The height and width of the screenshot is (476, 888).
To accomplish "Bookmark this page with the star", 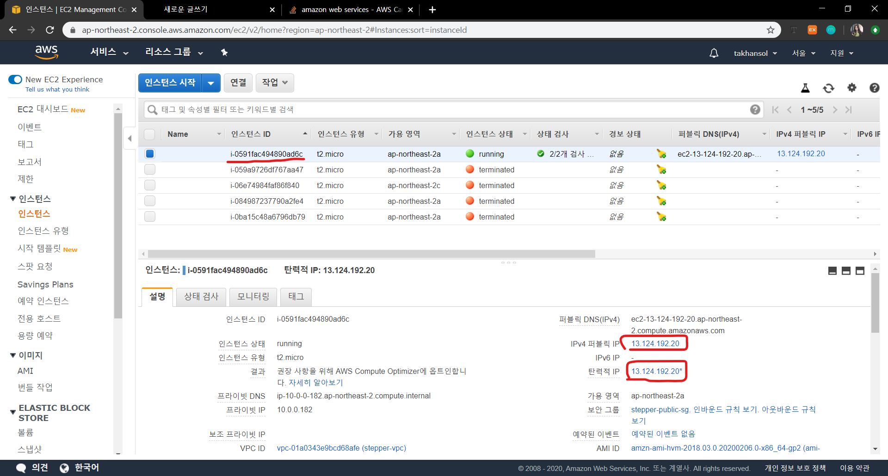I will point(770,30).
